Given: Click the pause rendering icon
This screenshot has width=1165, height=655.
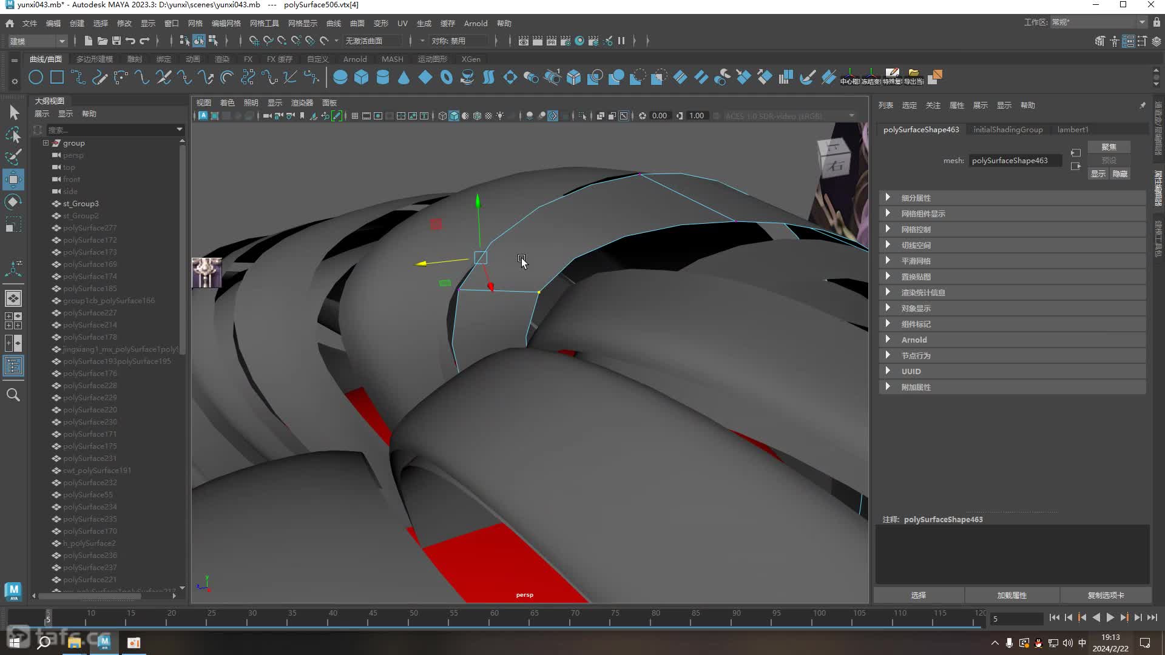Looking at the screenshot, I should click(621, 41).
